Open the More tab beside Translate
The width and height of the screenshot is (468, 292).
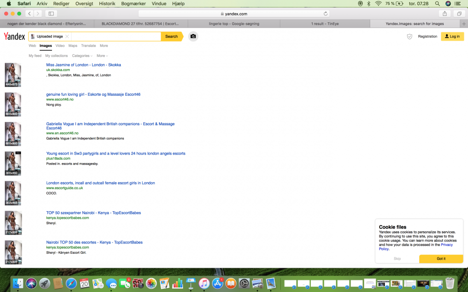point(104,46)
